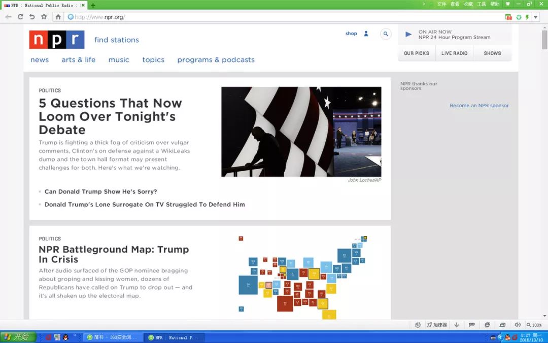
Task: Click the browser back arrow
Action: [9, 17]
